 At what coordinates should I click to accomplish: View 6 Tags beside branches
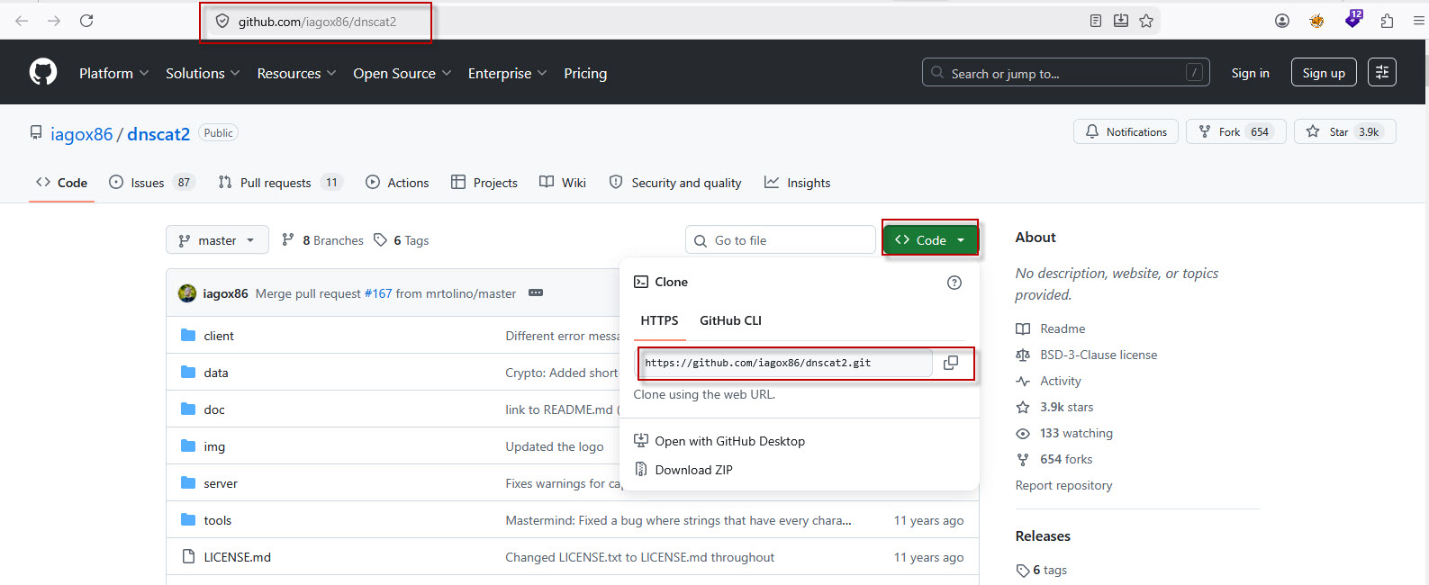tap(402, 240)
